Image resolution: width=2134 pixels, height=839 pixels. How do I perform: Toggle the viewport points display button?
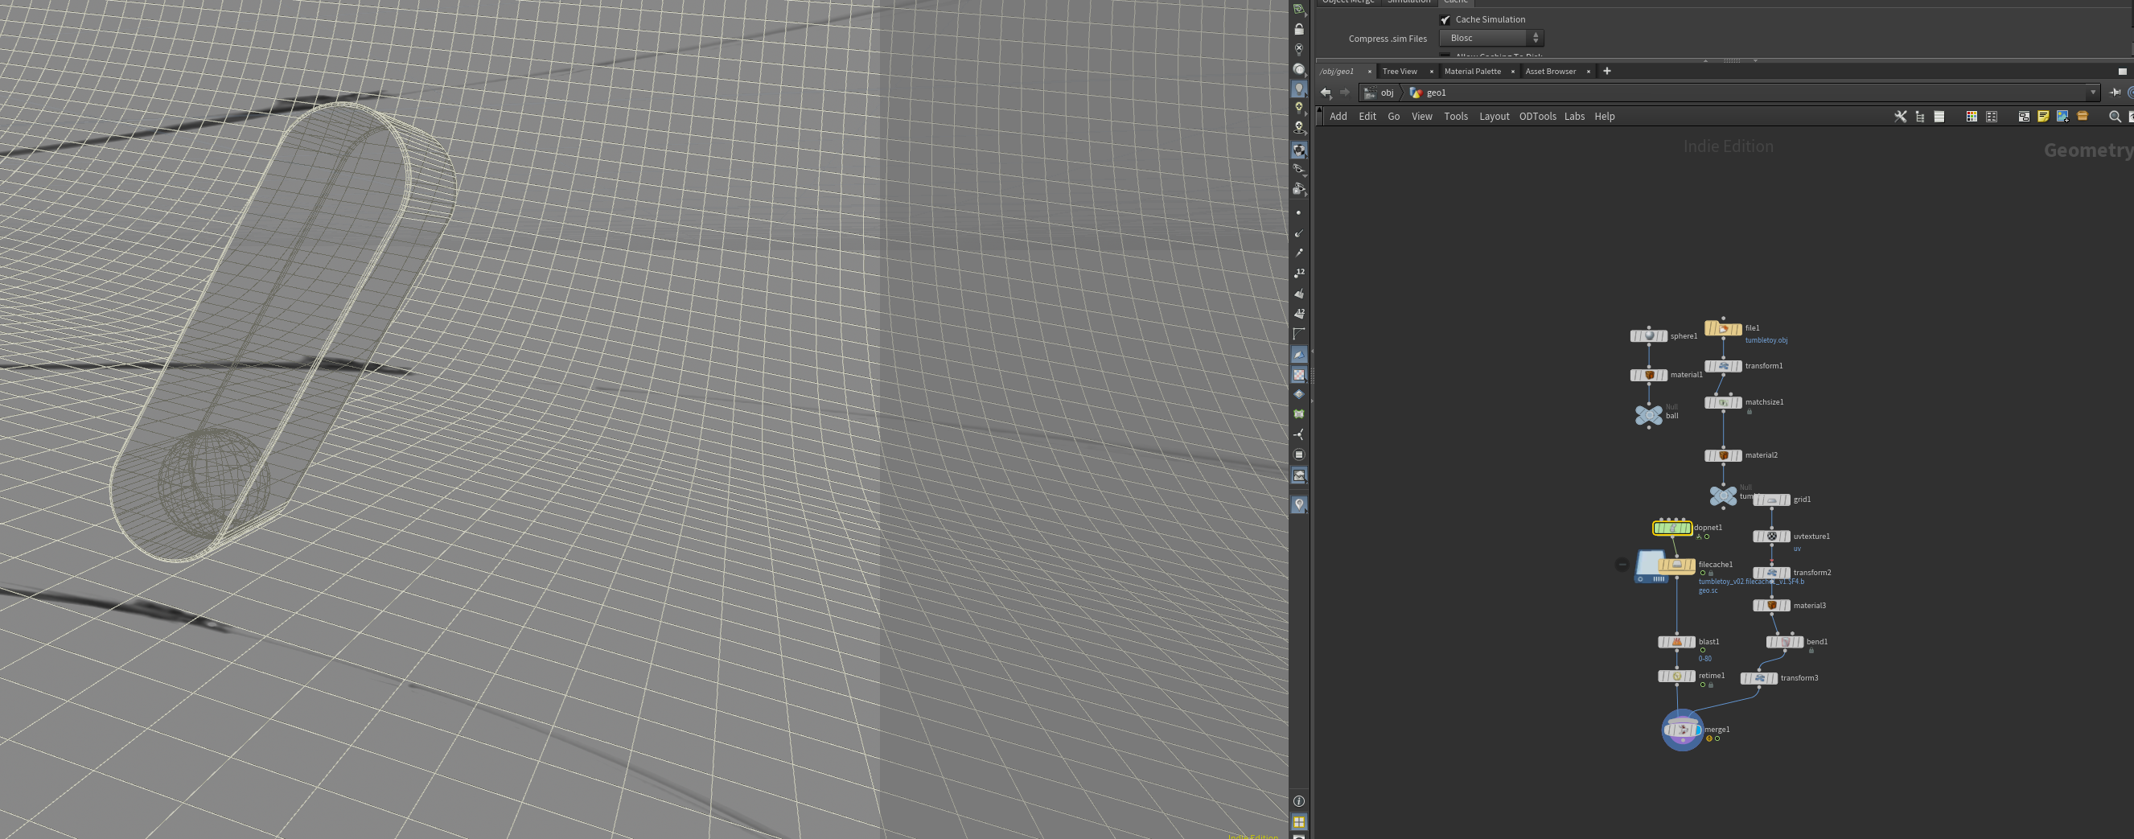tap(1299, 213)
